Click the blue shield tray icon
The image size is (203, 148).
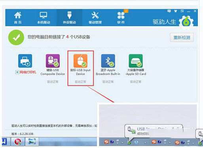point(136,142)
